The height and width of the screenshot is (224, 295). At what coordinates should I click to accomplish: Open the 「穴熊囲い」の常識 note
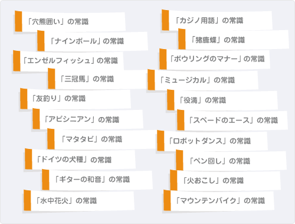[x=70, y=21]
